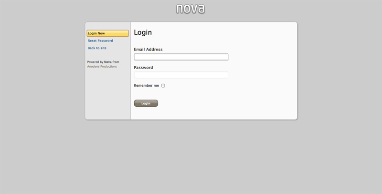Click the Remember me label text
Screen dimensions: 382x194
tap(146, 86)
